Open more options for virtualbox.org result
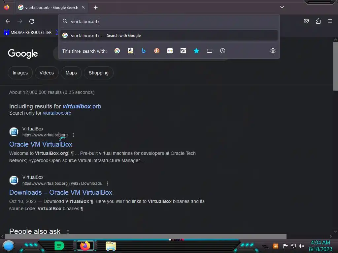This screenshot has height=253, width=338. 73,135
